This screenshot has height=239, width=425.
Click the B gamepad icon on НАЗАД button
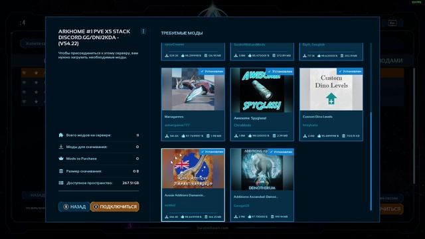click(x=66, y=206)
